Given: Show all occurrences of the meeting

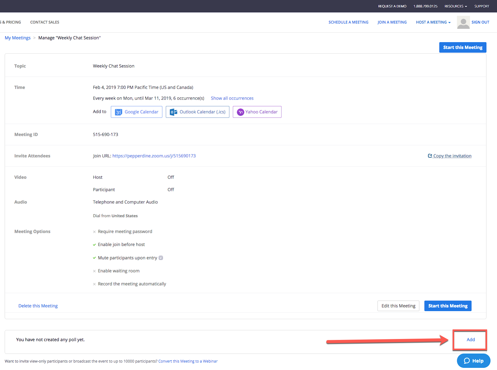Looking at the screenshot, I should click(232, 98).
